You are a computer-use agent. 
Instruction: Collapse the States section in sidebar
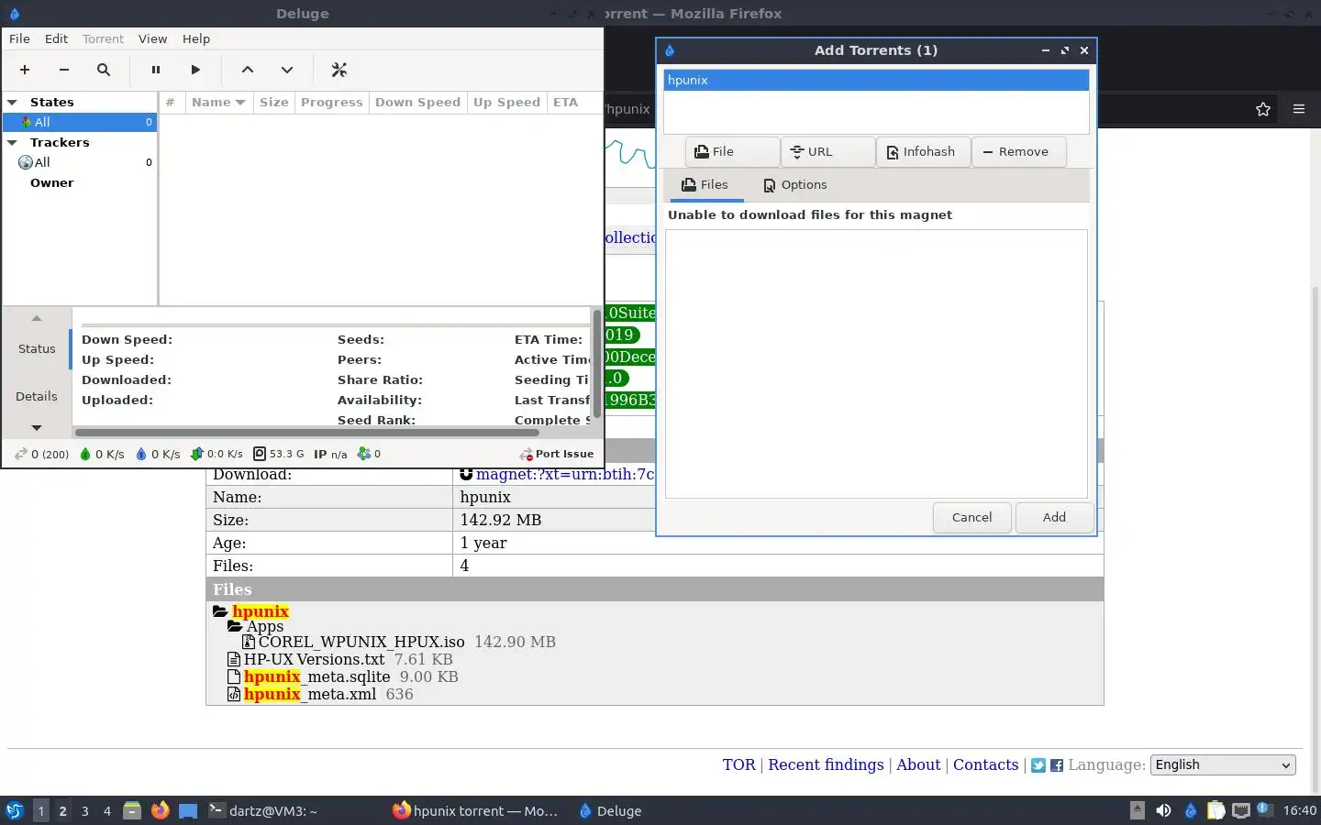(x=13, y=103)
